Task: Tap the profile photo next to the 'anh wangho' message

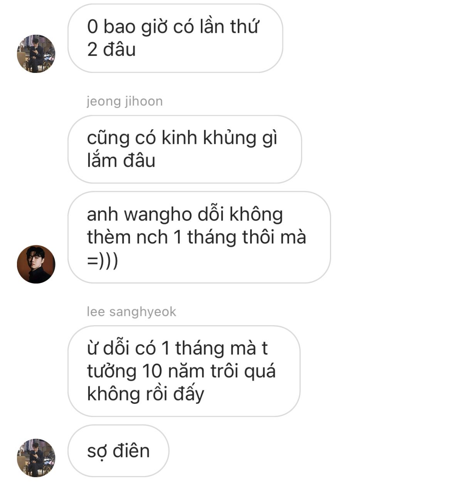Action: pos(36,264)
